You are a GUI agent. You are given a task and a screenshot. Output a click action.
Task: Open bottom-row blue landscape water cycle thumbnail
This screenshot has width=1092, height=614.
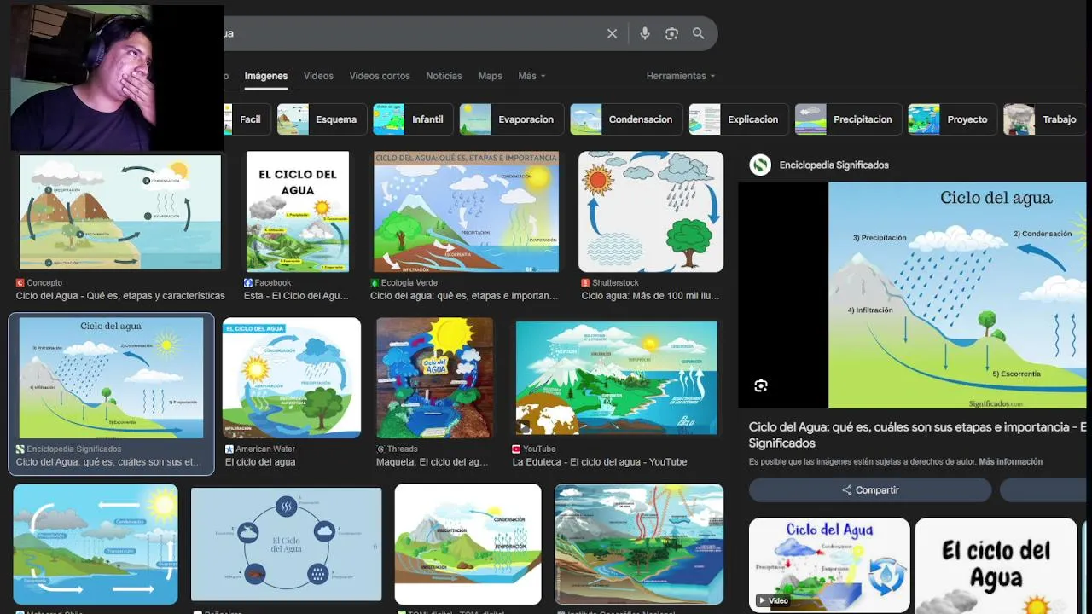point(96,544)
